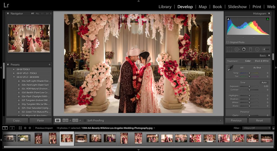Select Before/After top-bottom view icon
Viewport: 277px width, 151px height.
point(75,120)
